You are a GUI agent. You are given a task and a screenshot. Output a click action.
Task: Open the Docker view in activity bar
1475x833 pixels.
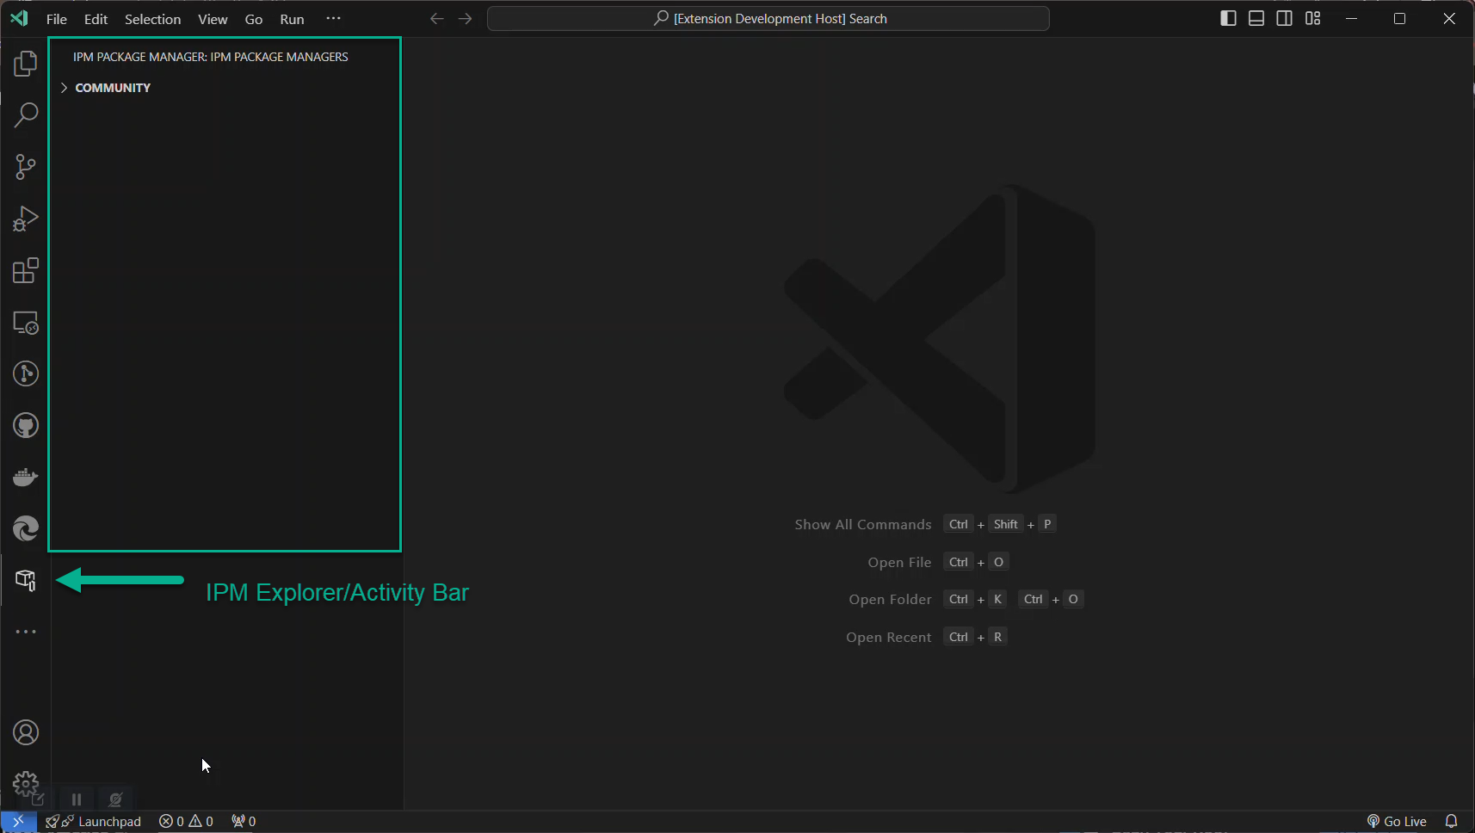pos(26,477)
